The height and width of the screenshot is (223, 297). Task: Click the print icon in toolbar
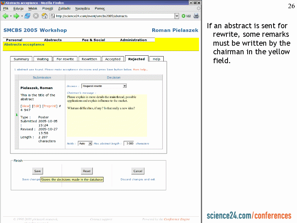point(196,16)
